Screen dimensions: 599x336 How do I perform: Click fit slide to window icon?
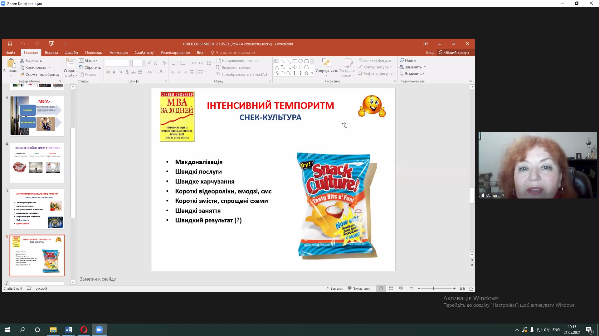(471, 289)
